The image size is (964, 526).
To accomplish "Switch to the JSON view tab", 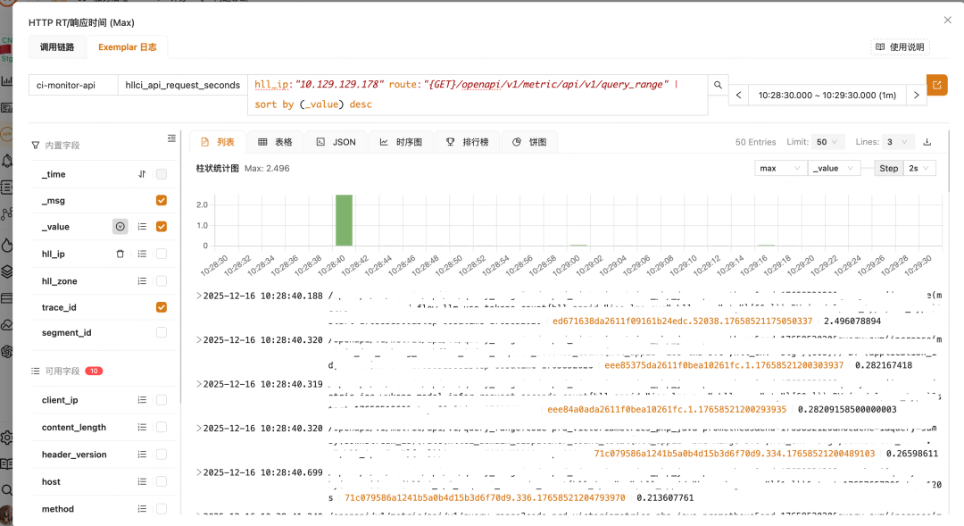I will click(x=336, y=142).
